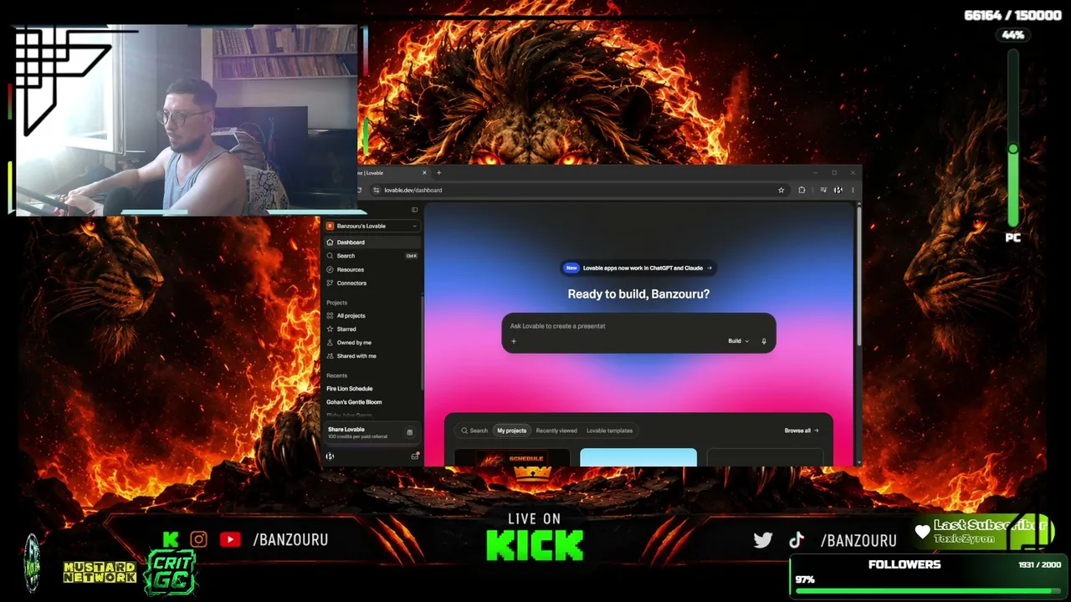Click the gift icon in Share Lovable card
The width and height of the screenshot is (1071, 602).
(409, 432)
